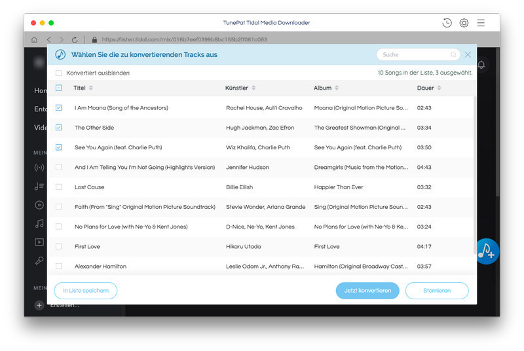
Task: Click Billie Eilish artist cell
Action: (239, 187)
